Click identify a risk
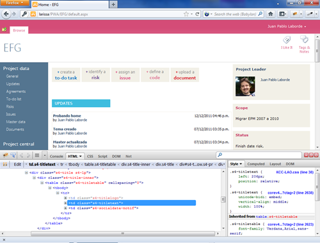The height and width of the screenshot is (243, 320). 95,75
